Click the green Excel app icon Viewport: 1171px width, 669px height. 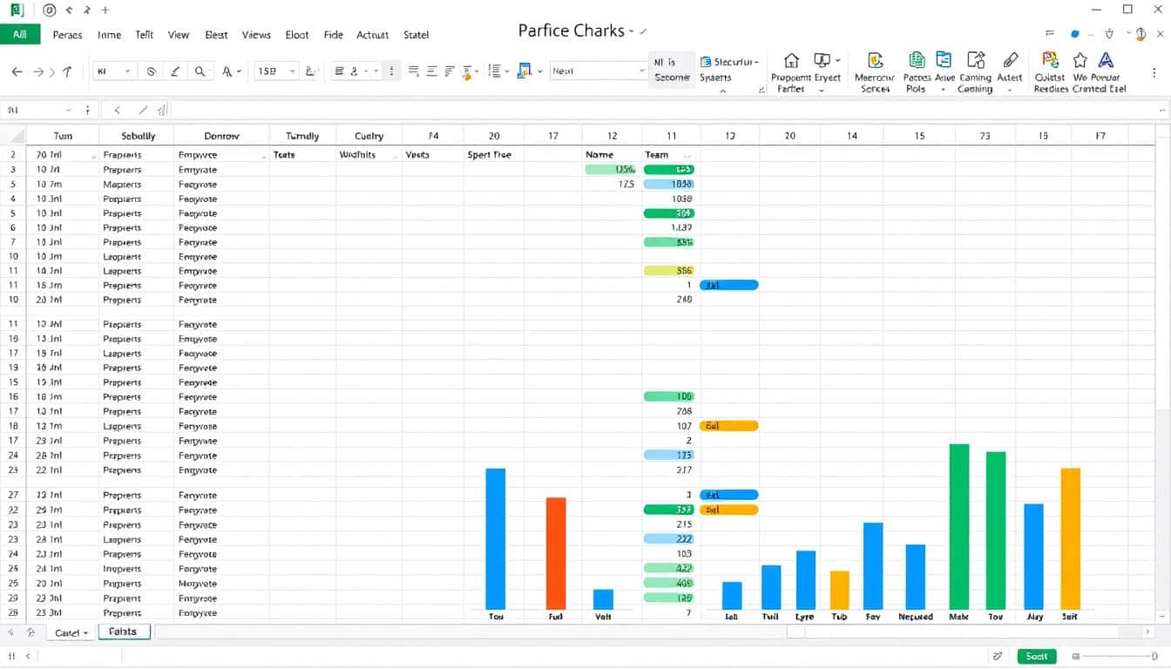tap(17, 10)
